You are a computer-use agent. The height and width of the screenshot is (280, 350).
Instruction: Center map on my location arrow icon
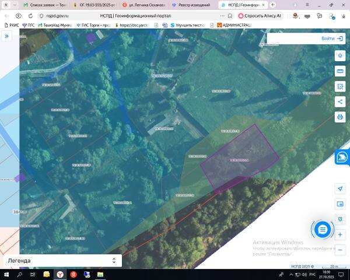[340, 188]
